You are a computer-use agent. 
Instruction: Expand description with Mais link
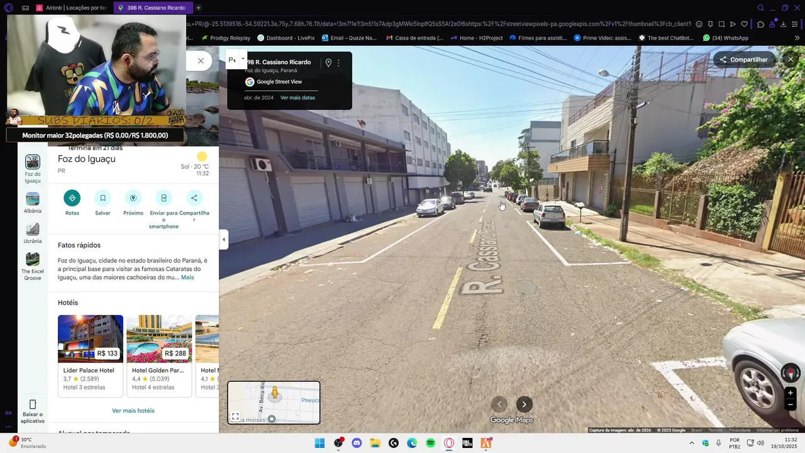tap(187, 277)
